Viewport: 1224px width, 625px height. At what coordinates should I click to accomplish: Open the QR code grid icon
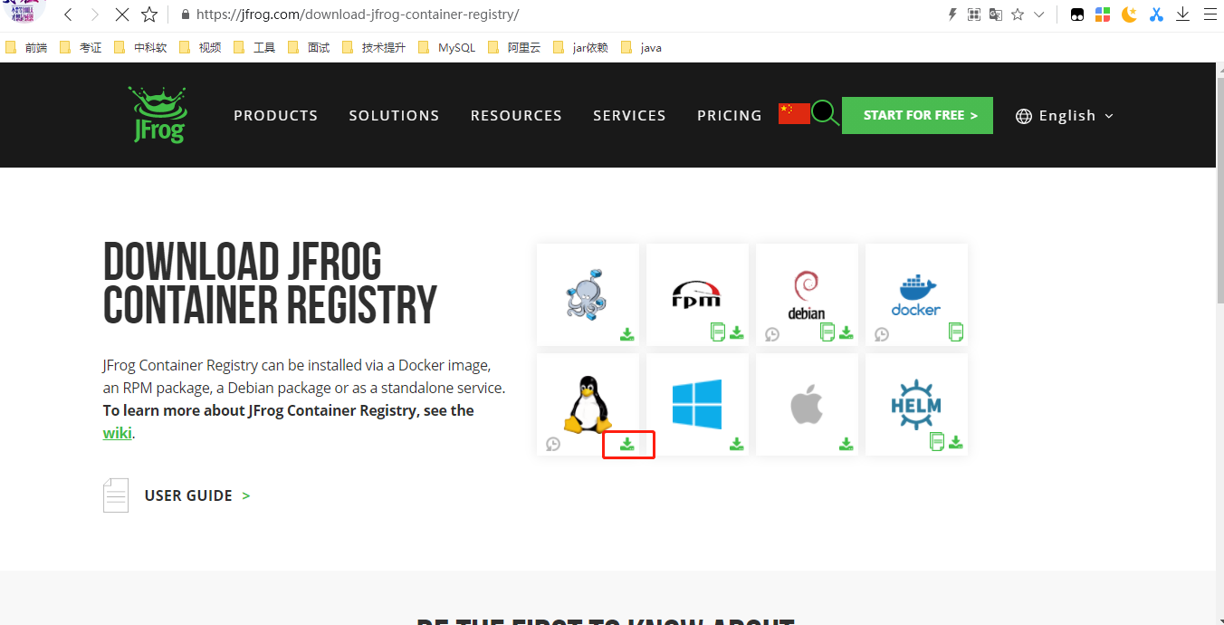tap(974, 14)
